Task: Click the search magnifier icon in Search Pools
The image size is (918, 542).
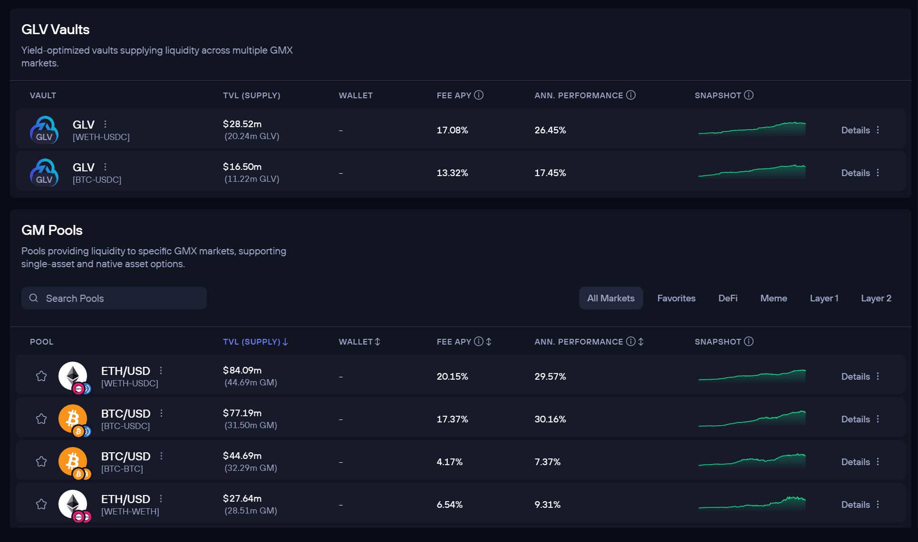Action: pyautogui.click(x=34, y=298)
